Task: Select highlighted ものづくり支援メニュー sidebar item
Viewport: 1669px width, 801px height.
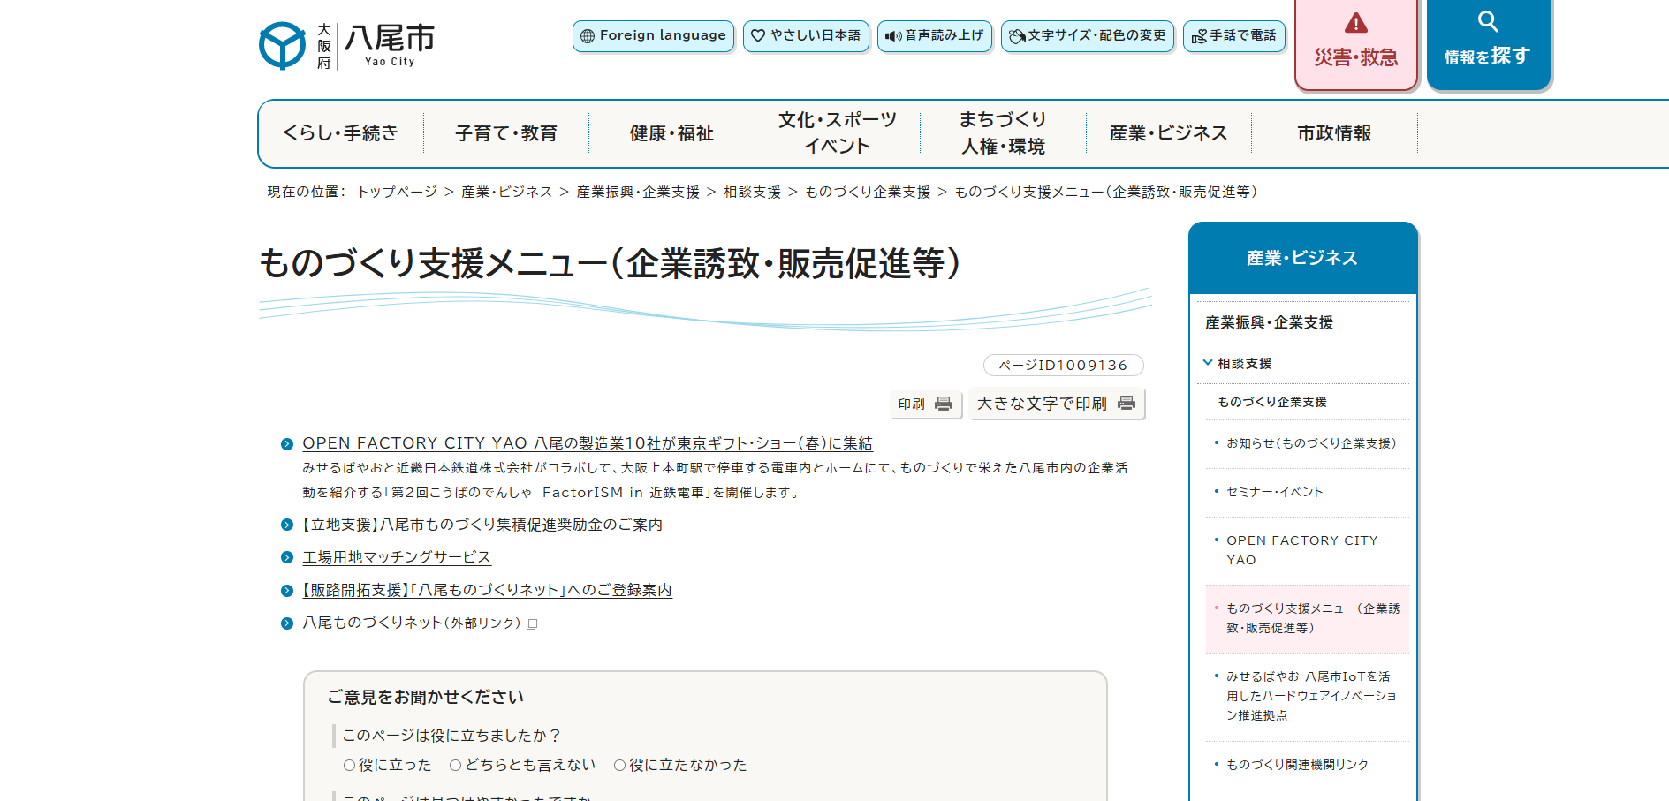Action: [1308, 618]
